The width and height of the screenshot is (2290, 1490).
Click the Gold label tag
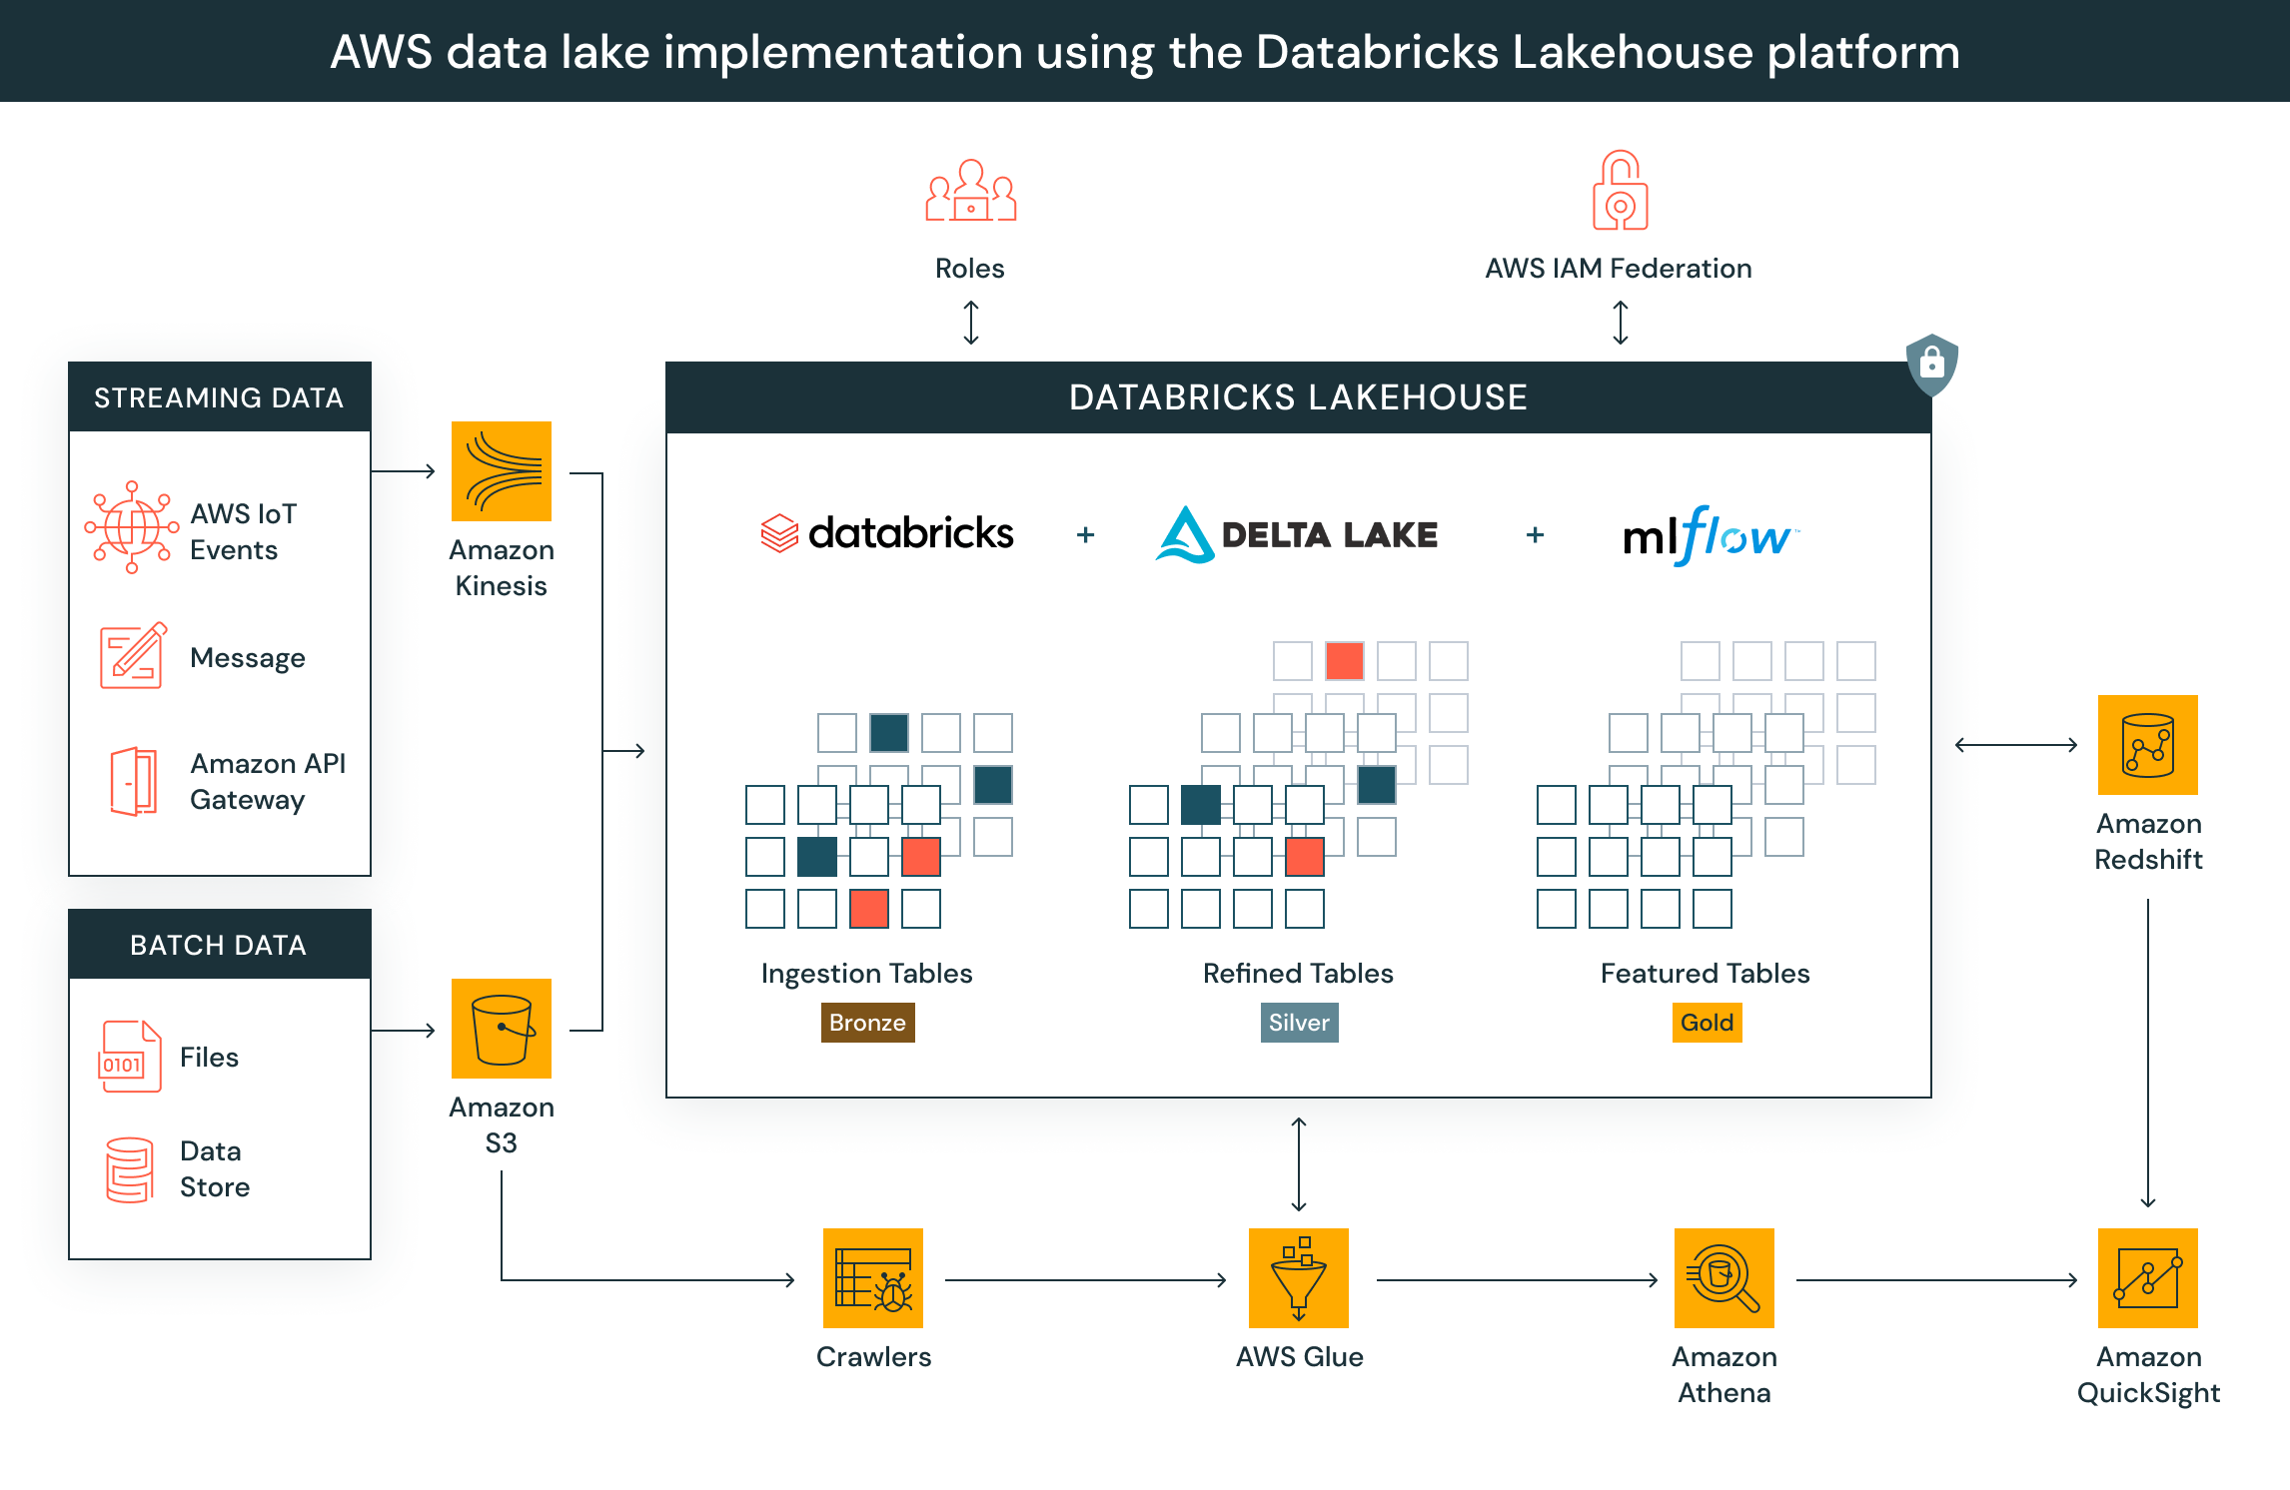point(1707,1023)
